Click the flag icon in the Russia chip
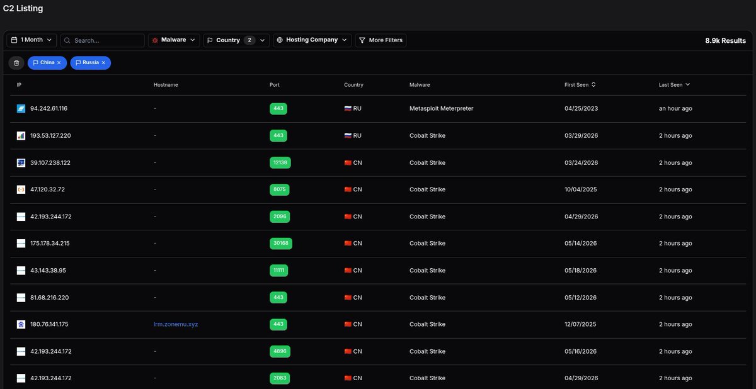The width and height of the screenshot is (756, 389). 78,63
